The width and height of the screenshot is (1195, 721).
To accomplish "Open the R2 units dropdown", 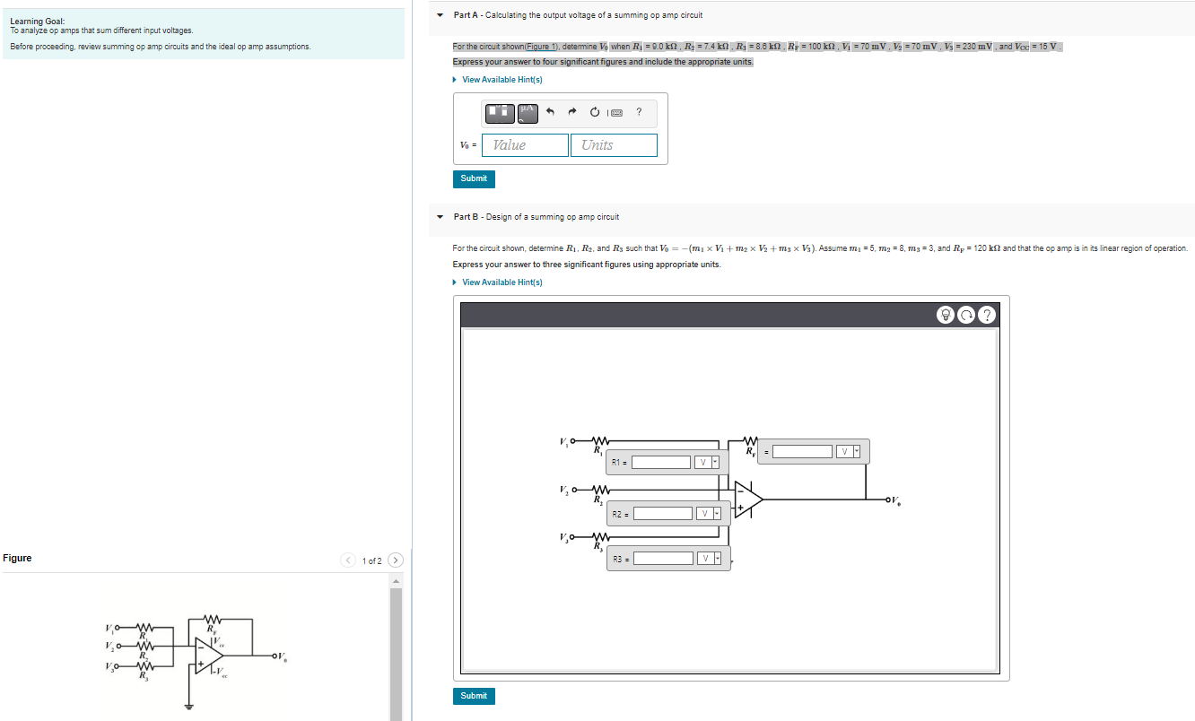I will (710, 514).
